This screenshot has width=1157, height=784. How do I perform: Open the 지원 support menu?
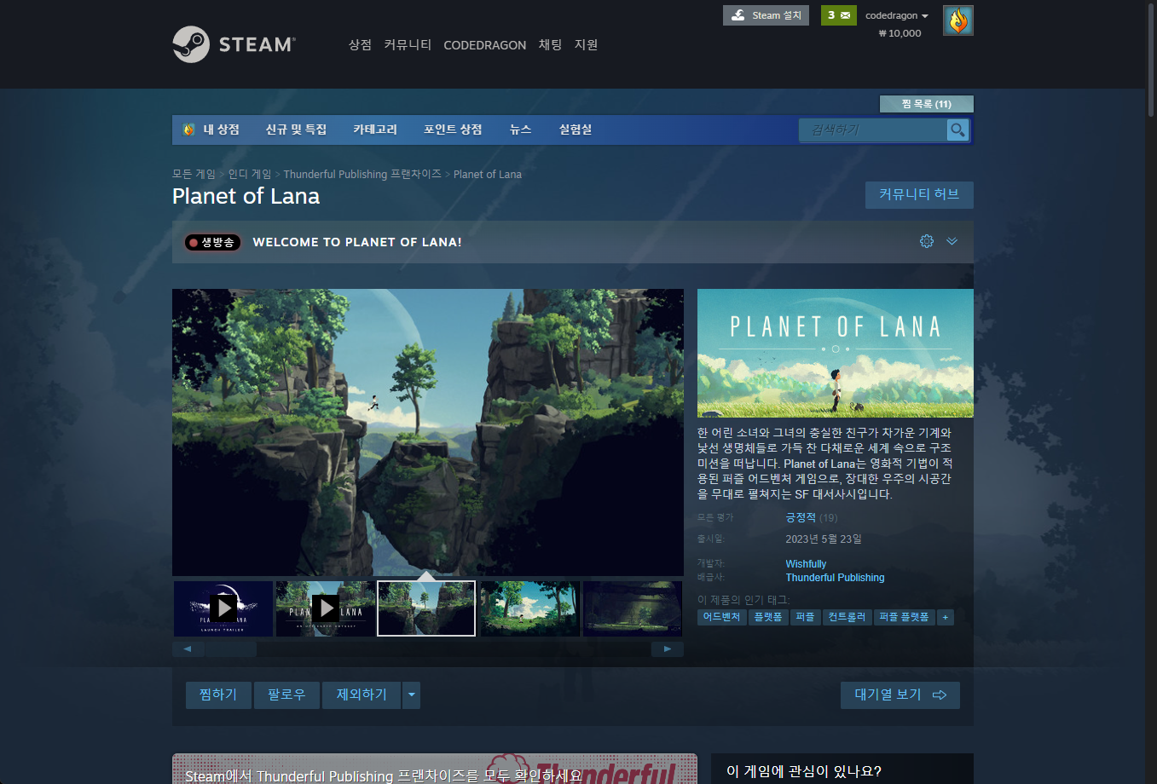click(x=586, y=44)
